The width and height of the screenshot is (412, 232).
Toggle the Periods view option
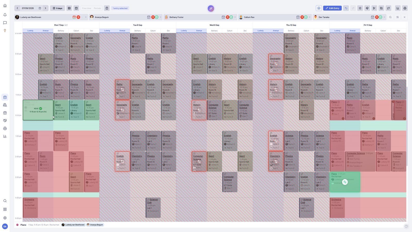coord(97,8)
